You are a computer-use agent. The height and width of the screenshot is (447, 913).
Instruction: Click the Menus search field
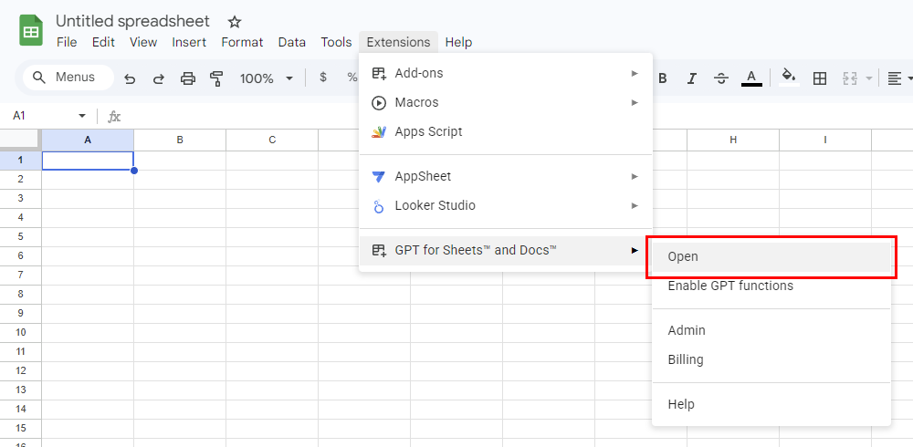68,78
